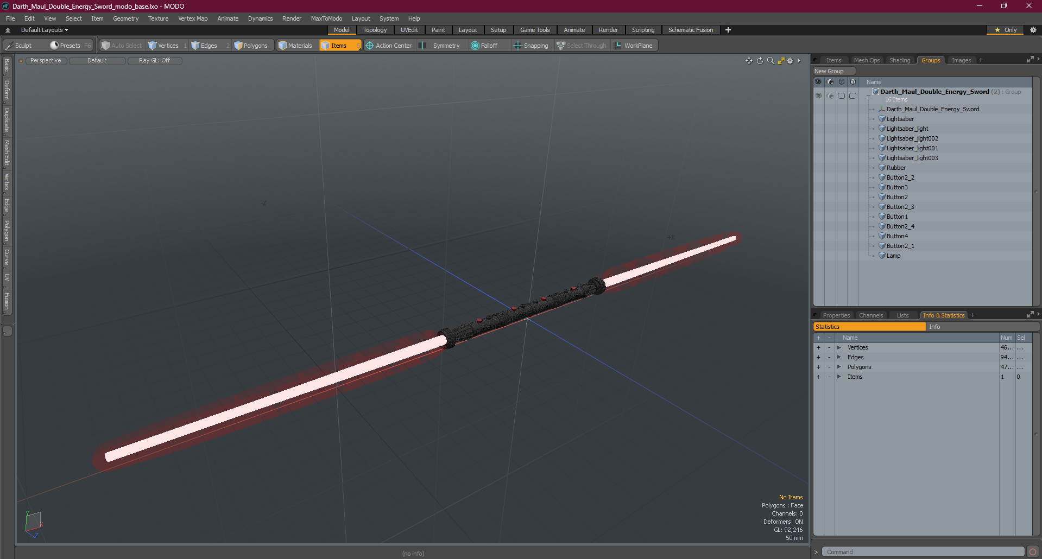
Task: Switch to Vertices selection mode
Action: (x=167, y=46)
